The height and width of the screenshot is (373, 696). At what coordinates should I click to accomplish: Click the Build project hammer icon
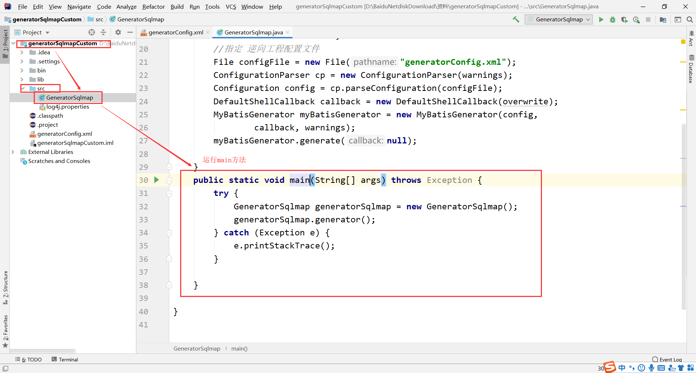pos(515,20)
